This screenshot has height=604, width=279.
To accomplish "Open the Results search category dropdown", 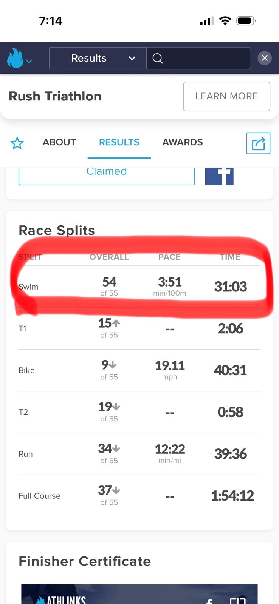I will click(98, 58).
